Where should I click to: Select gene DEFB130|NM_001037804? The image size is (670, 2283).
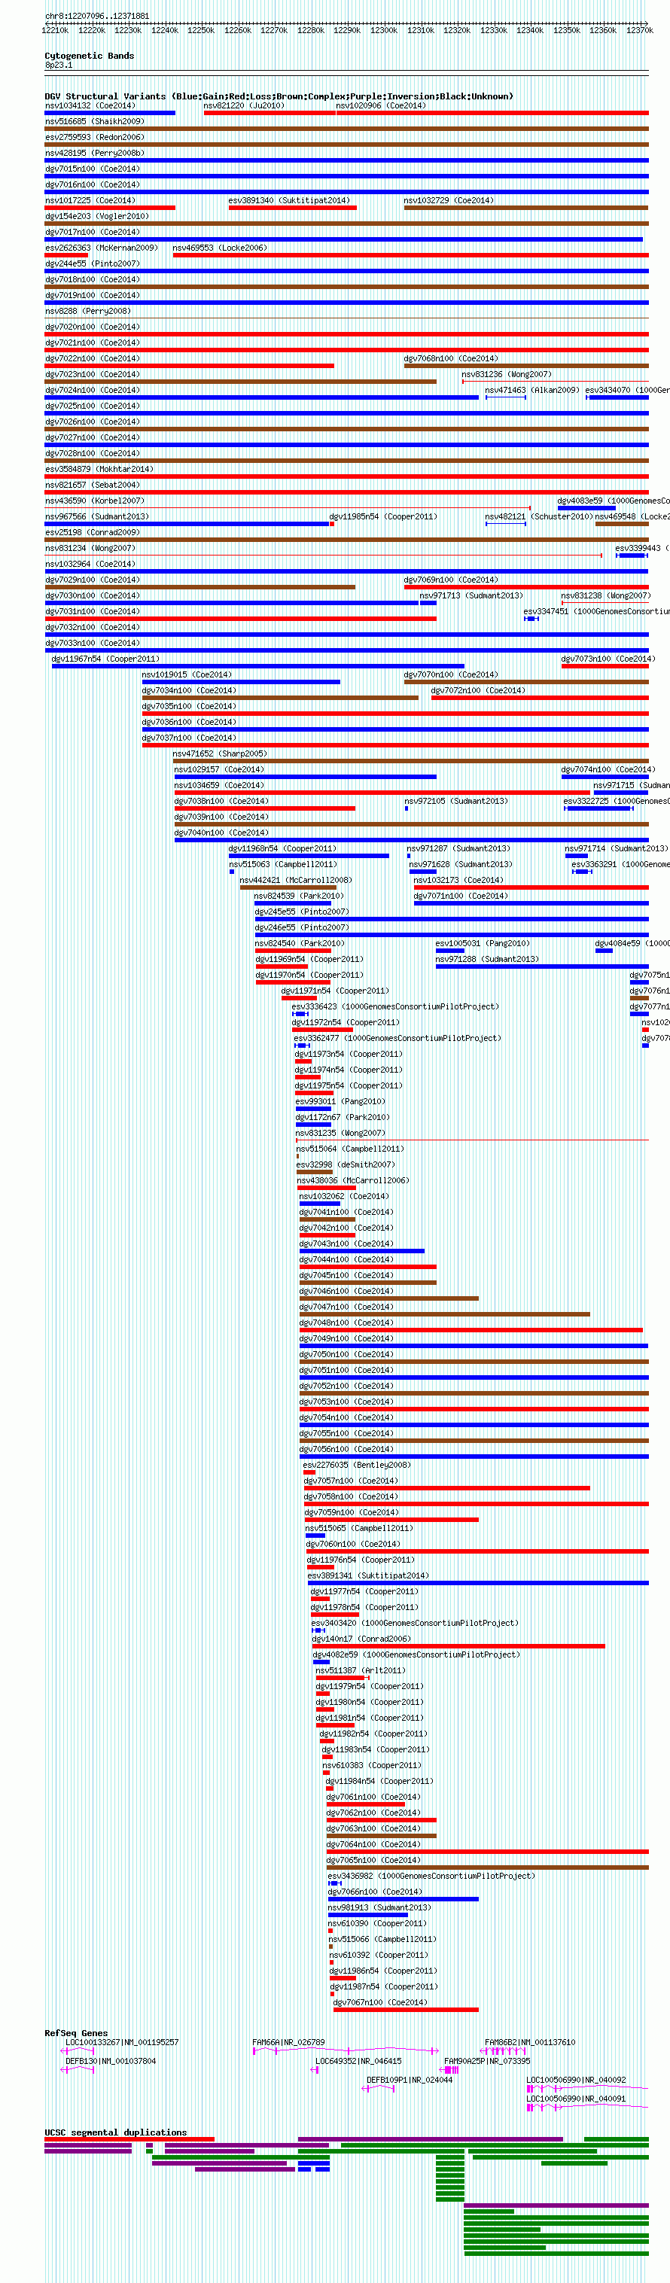(x=111, y=2060)
